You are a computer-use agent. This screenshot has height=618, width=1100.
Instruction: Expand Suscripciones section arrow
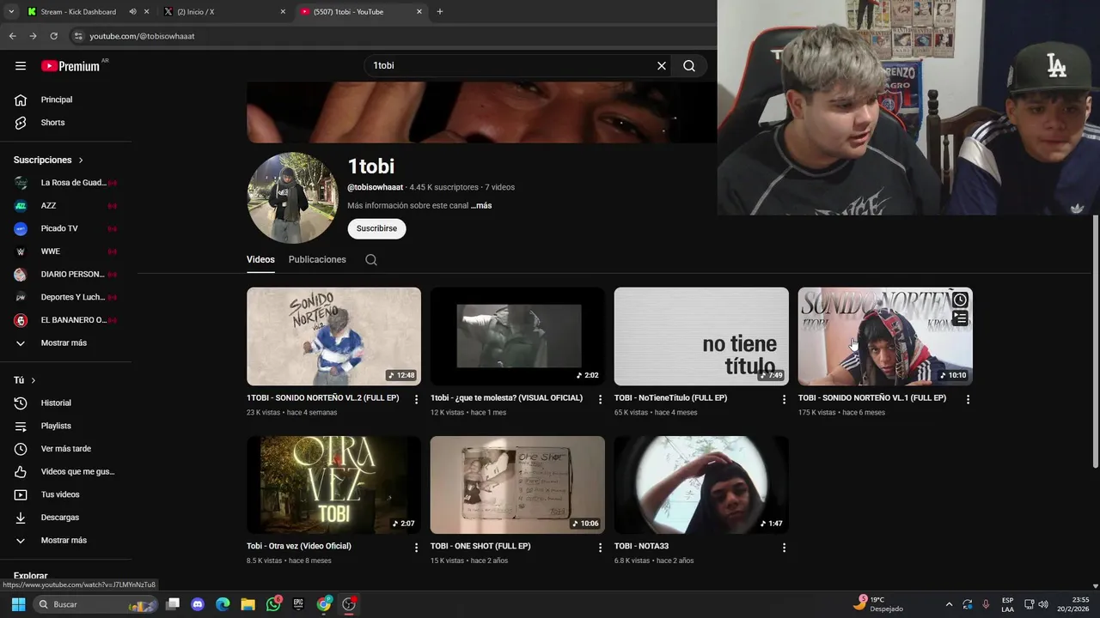(81, 161)
